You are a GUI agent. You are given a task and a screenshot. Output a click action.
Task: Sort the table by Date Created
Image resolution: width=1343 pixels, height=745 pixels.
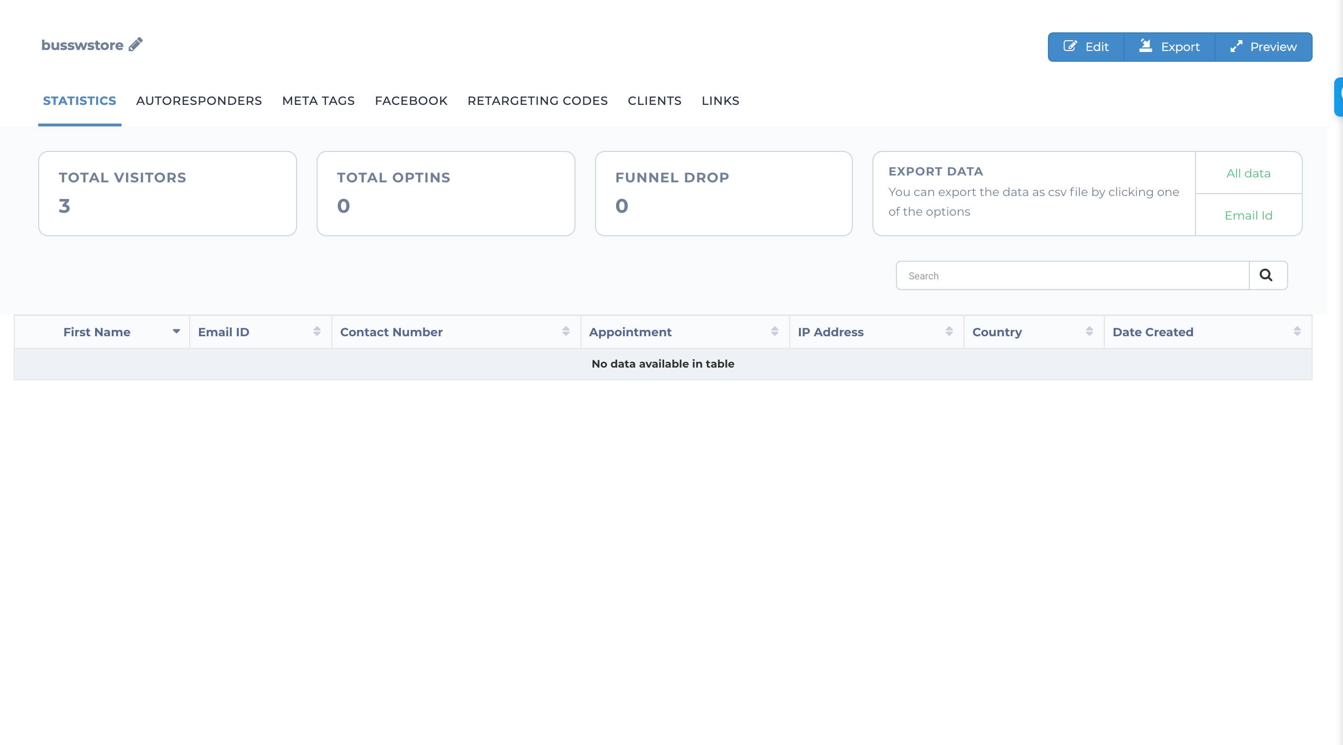coord(1207,332)
